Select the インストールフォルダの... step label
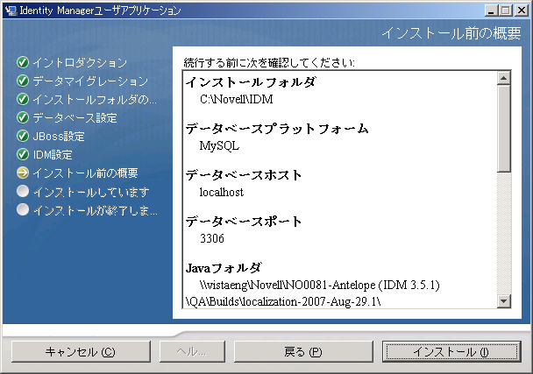The width and height of the screenshot is (533, 374). 95,100
